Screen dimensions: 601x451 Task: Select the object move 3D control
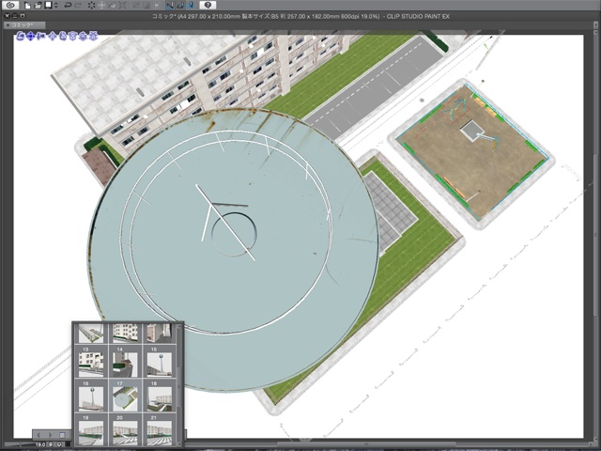(x=53, y=37)
